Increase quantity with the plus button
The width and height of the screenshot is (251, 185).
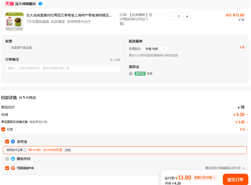point(187,16)
